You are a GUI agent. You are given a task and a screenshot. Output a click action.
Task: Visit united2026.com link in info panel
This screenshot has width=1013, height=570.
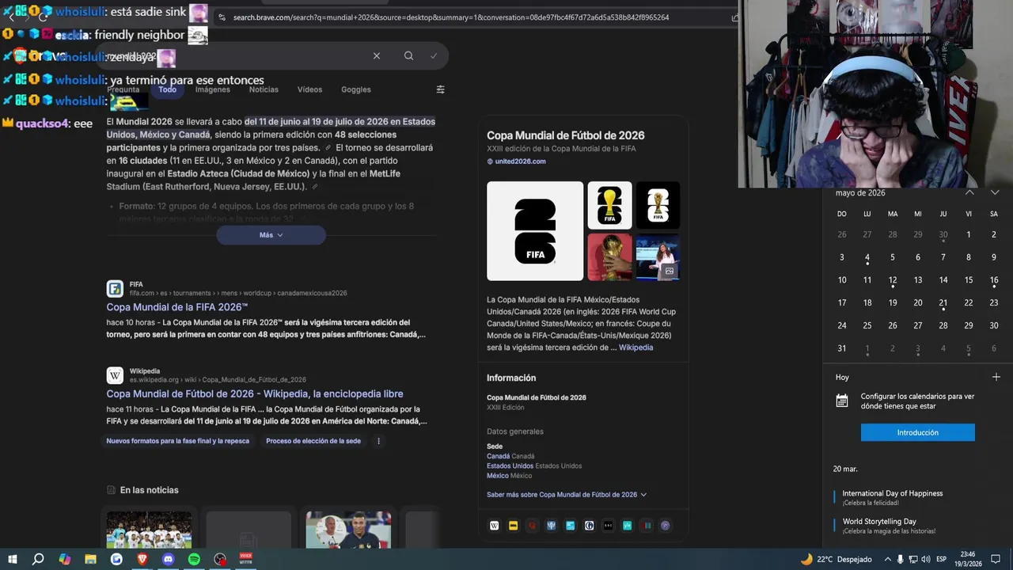pos(516,161)
